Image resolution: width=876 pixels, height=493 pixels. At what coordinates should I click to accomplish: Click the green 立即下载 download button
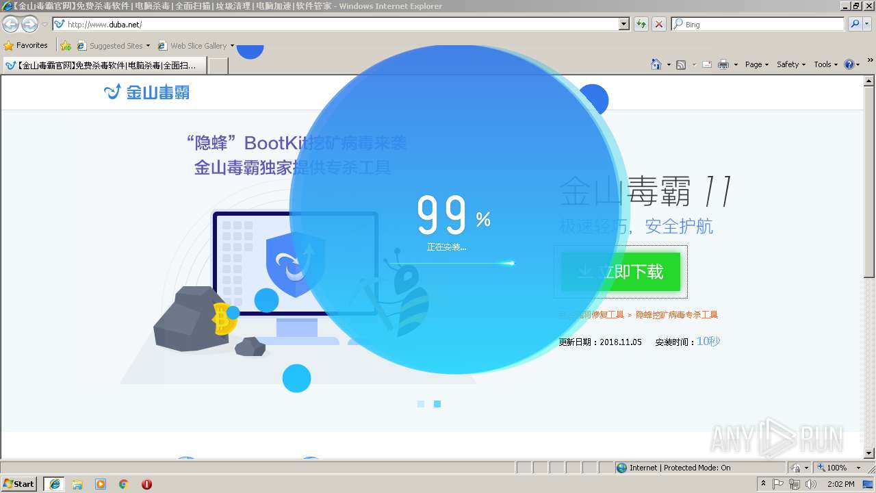(620, 272)
